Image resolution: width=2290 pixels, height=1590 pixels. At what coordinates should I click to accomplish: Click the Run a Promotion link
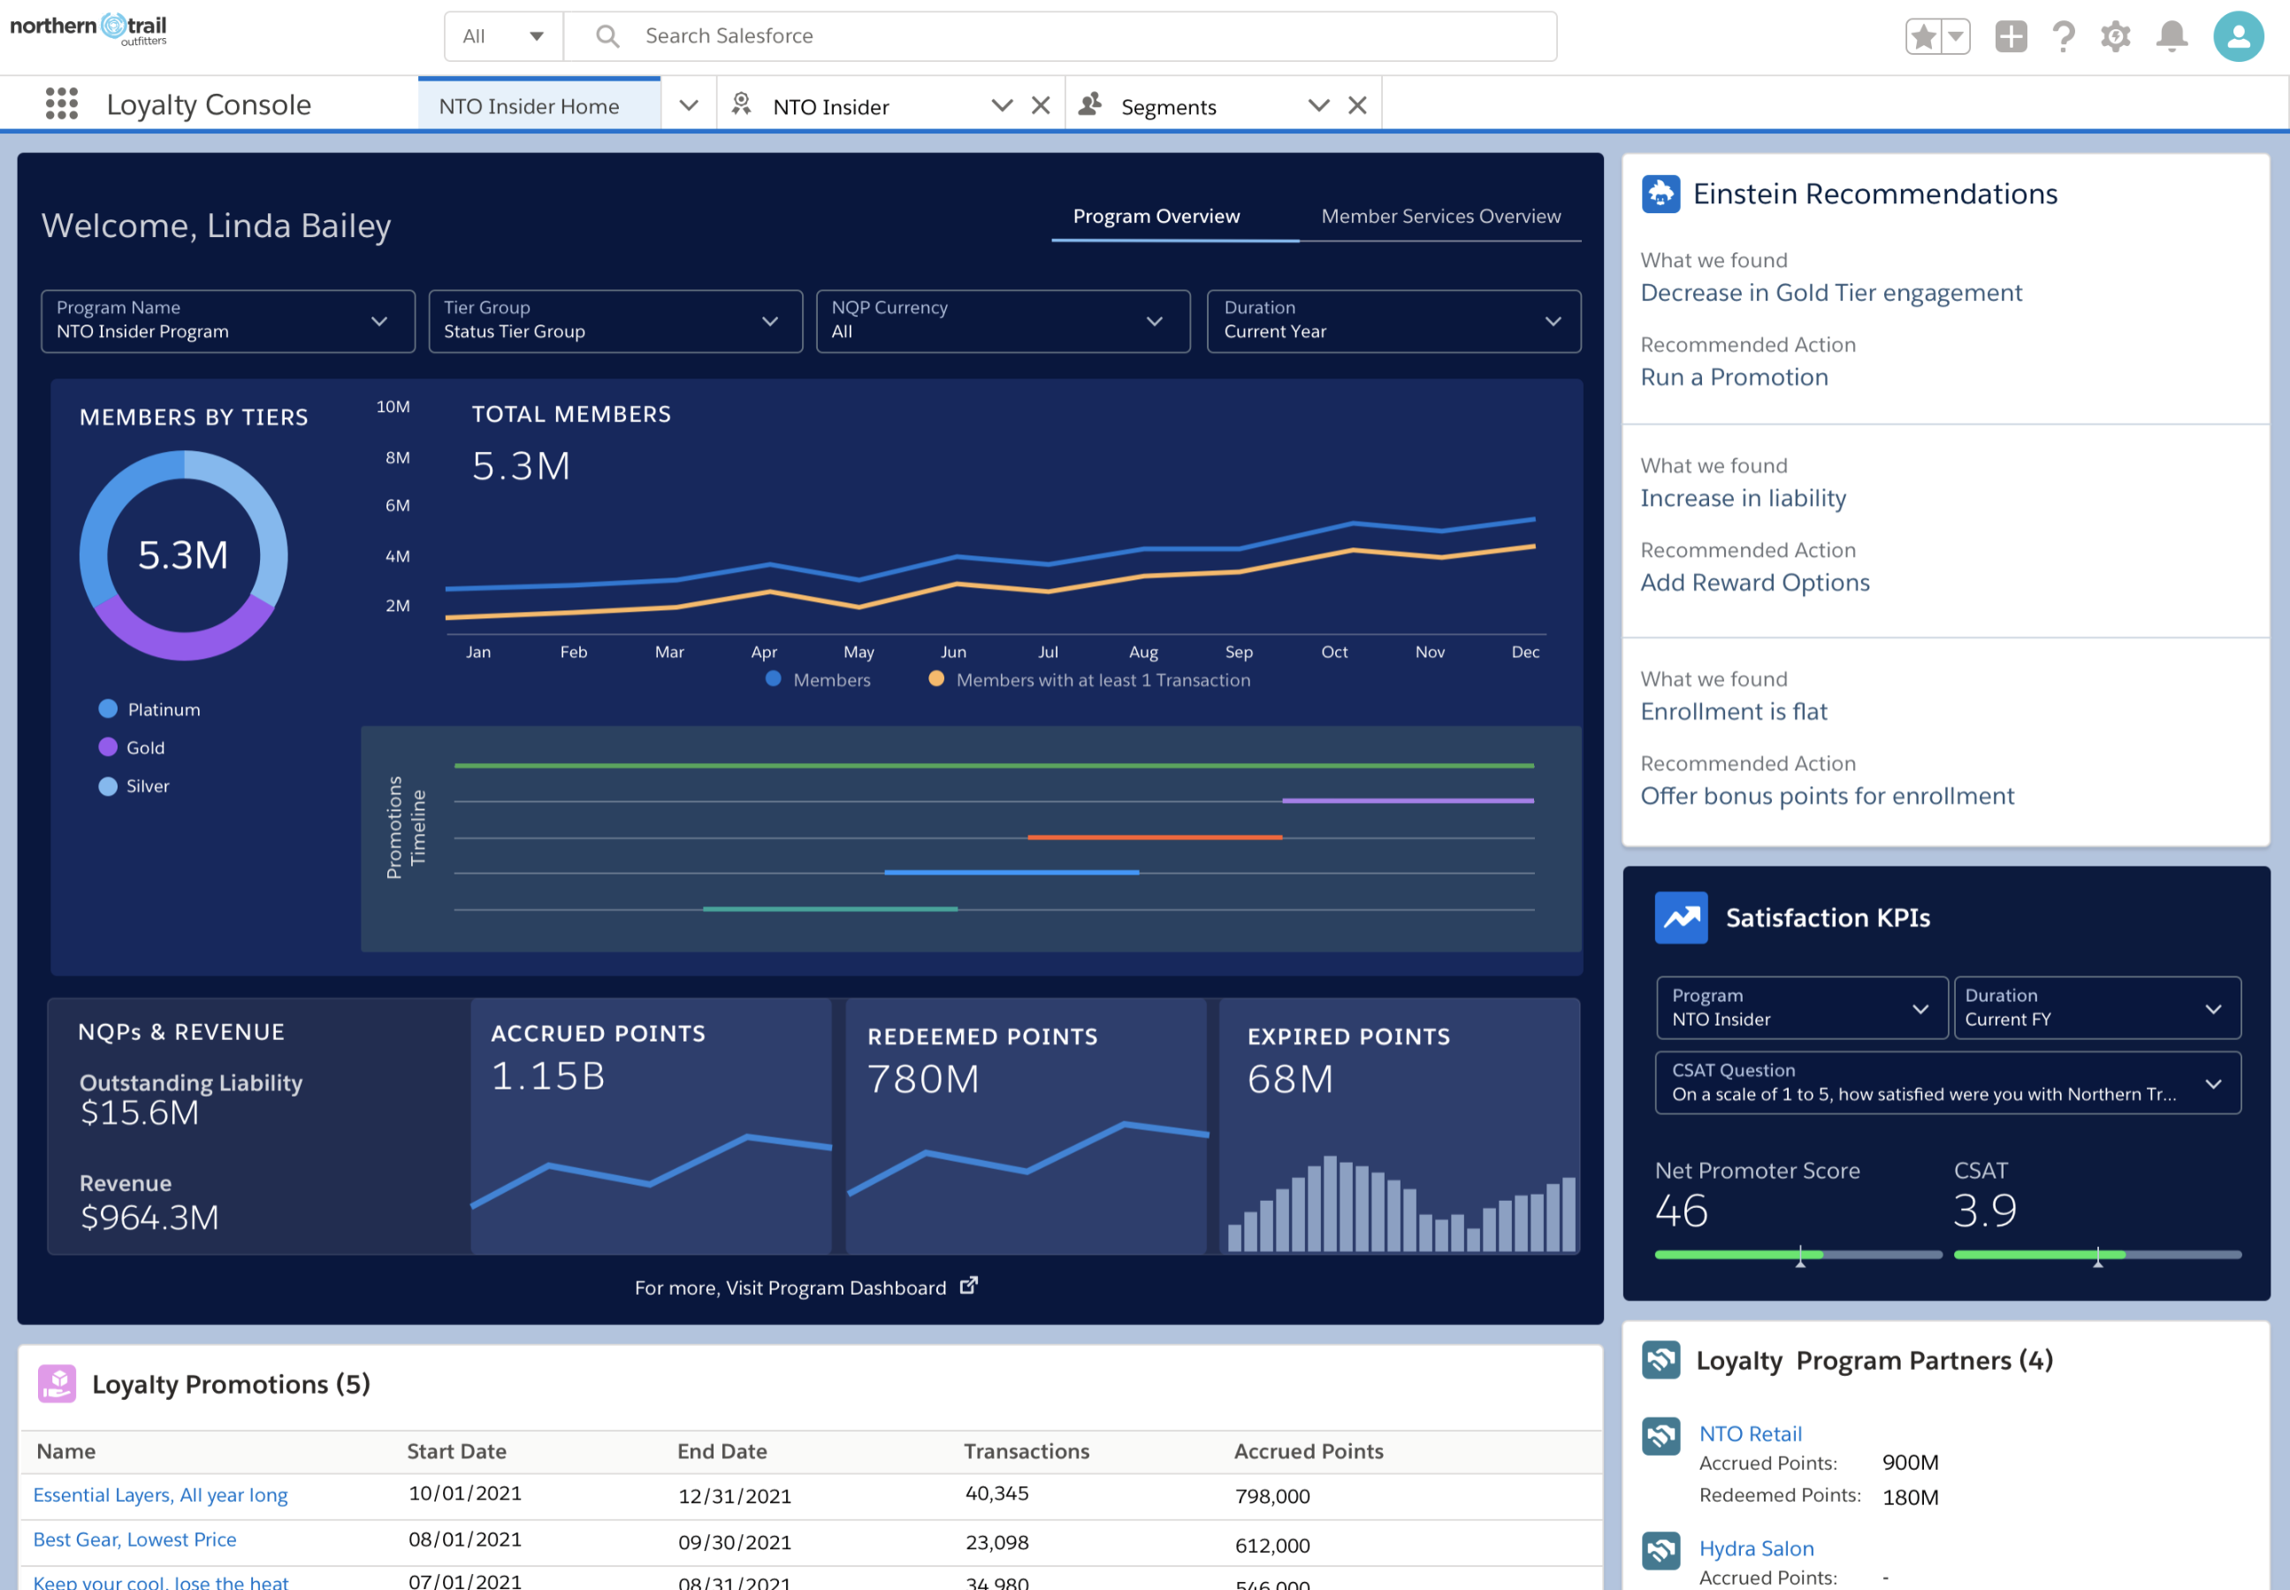(1734, 378)
